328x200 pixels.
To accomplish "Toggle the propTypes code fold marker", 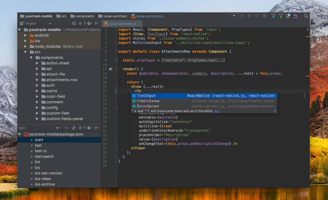I will point(117,60).
